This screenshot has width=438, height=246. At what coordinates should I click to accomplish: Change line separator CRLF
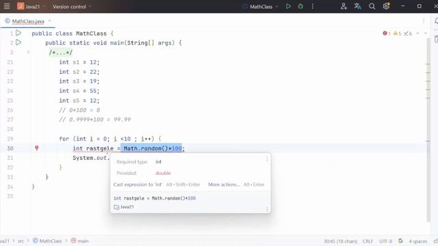pyautogui.click(x=368, y=241)
